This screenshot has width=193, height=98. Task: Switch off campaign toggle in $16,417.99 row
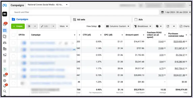point(24,43)
